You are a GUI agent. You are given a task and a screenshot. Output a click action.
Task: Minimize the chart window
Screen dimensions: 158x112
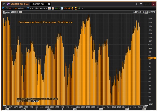tap(145, 4)
